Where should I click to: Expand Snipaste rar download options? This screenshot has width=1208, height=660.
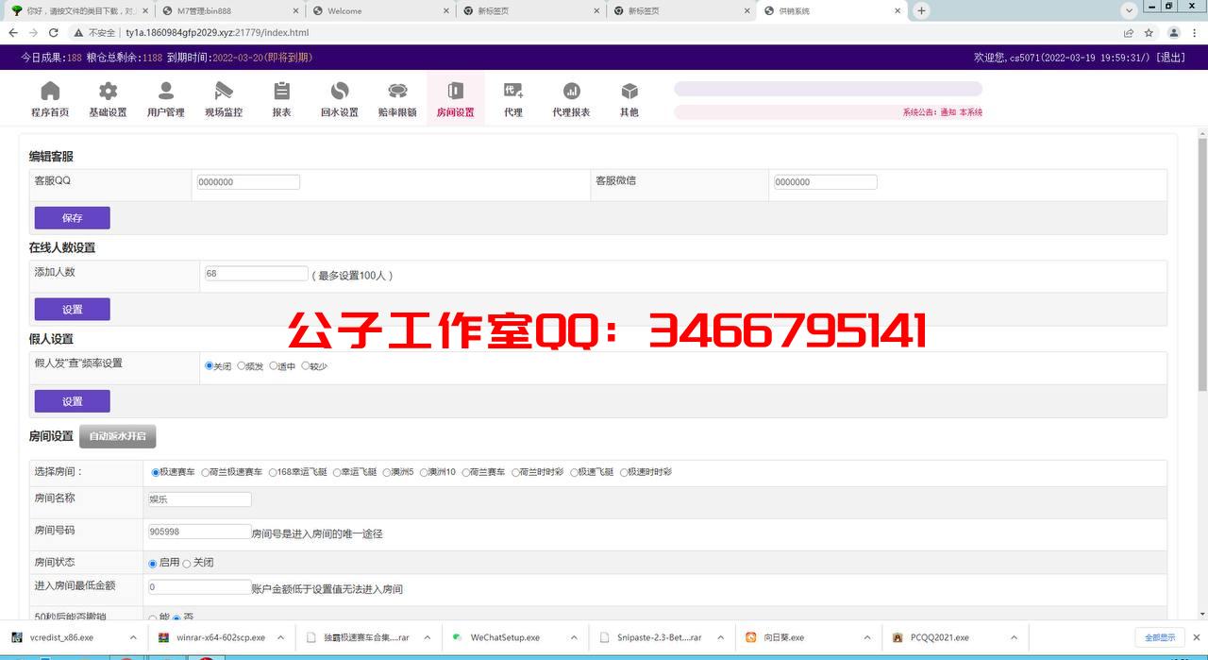720,637
